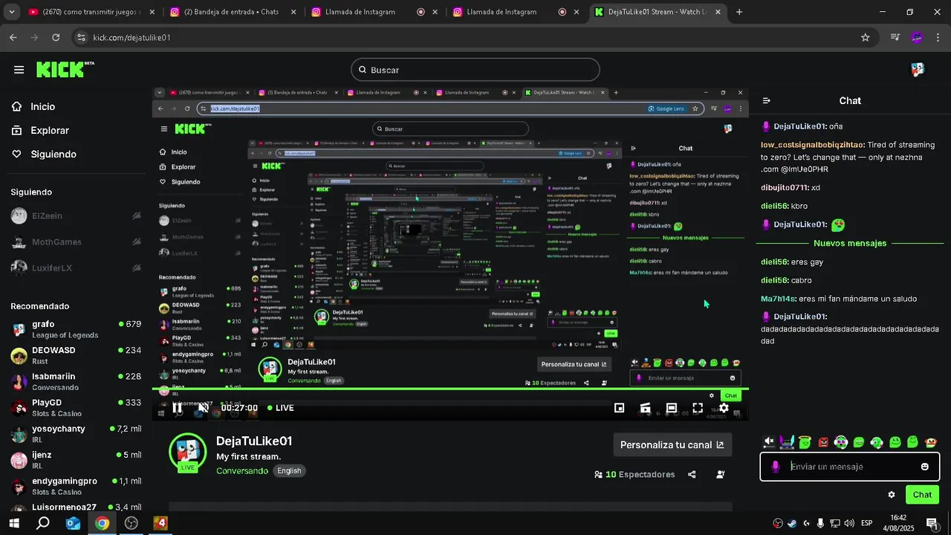Show the 10 Espectadores viewer count

(634, 474)
